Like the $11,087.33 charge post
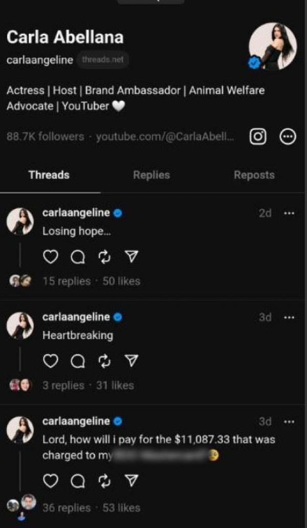 tap(50, 481)
